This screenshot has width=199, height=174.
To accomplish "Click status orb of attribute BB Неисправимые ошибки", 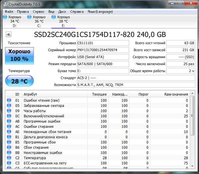I will pos(9,153).
